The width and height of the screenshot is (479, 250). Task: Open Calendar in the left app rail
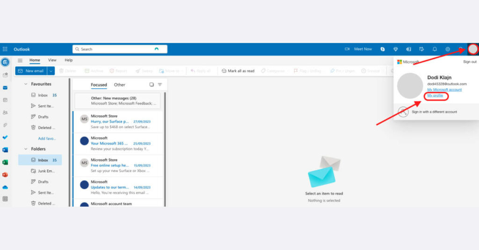click(5, 100)
